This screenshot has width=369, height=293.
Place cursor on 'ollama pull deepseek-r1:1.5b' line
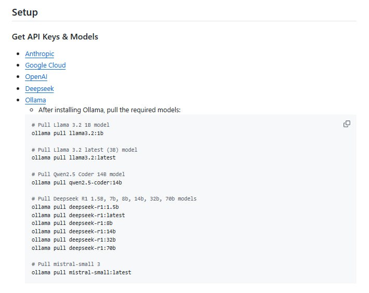pyautogui.click(x=75, y=207)
